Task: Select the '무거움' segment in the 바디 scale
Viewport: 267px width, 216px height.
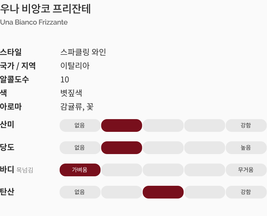Action: pos(246,170)
